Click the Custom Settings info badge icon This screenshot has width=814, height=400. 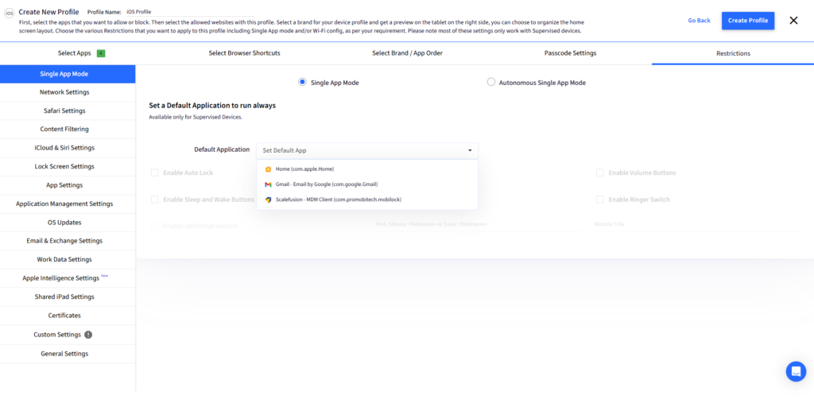(88, 335)
